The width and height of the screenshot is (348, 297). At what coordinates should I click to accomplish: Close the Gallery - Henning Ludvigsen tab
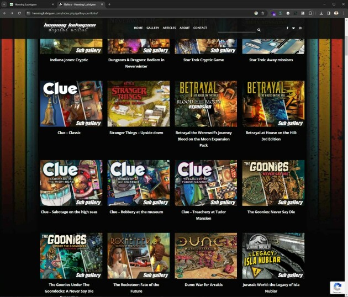(x=102, y=4)
